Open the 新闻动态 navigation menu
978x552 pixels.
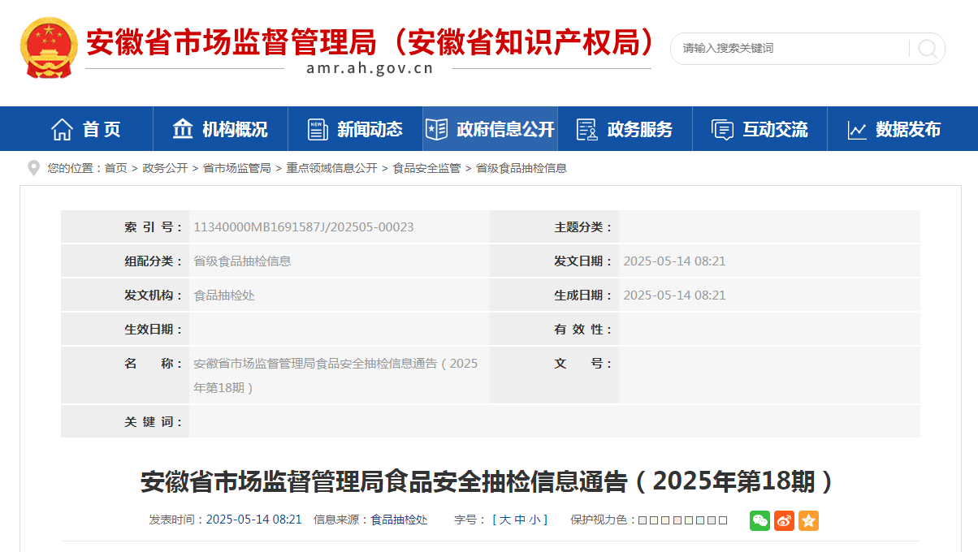click(x=355, y=129)
